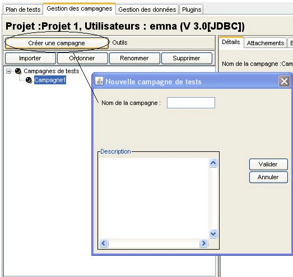The width and height of the screenshot is (293, 277).
Task: Cancel with the Annuler button
Action: click(268, 177)
